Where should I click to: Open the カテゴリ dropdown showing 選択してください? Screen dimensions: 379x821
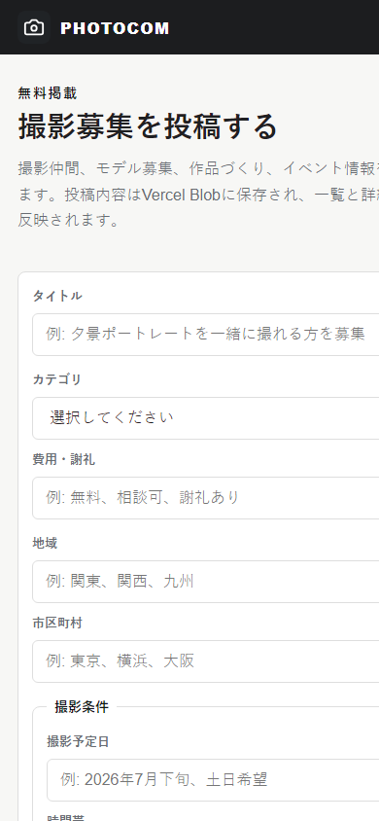(x=205, y=418)
